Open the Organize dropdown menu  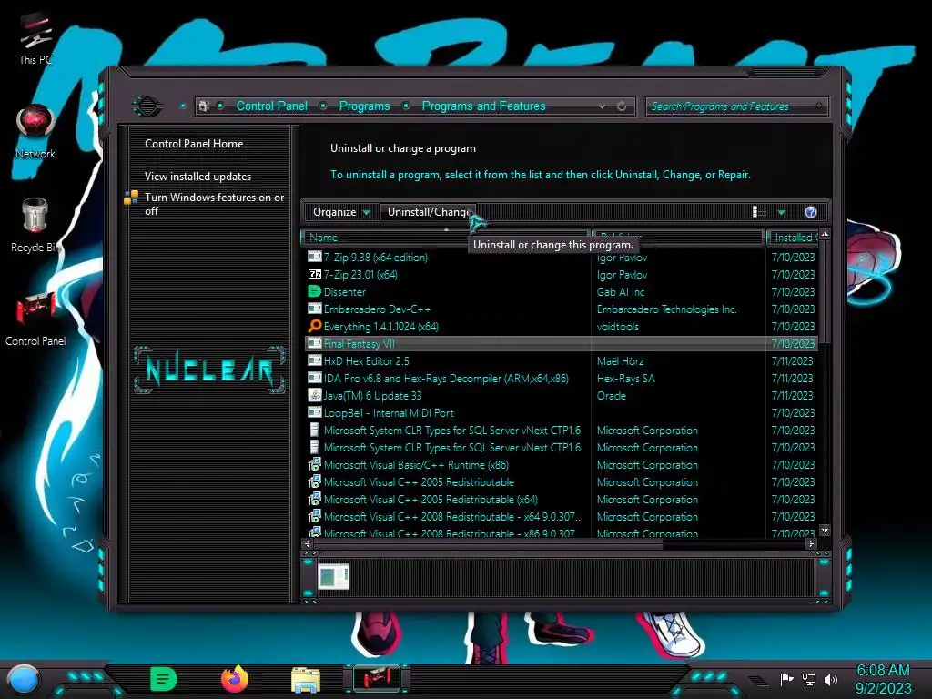[341, 212]
